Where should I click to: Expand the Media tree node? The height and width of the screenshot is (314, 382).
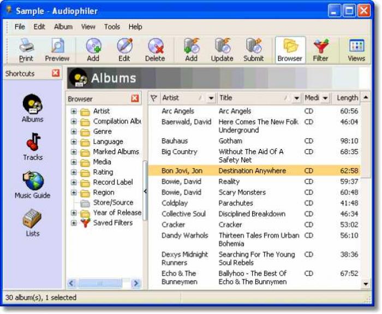tap(74, 162)
